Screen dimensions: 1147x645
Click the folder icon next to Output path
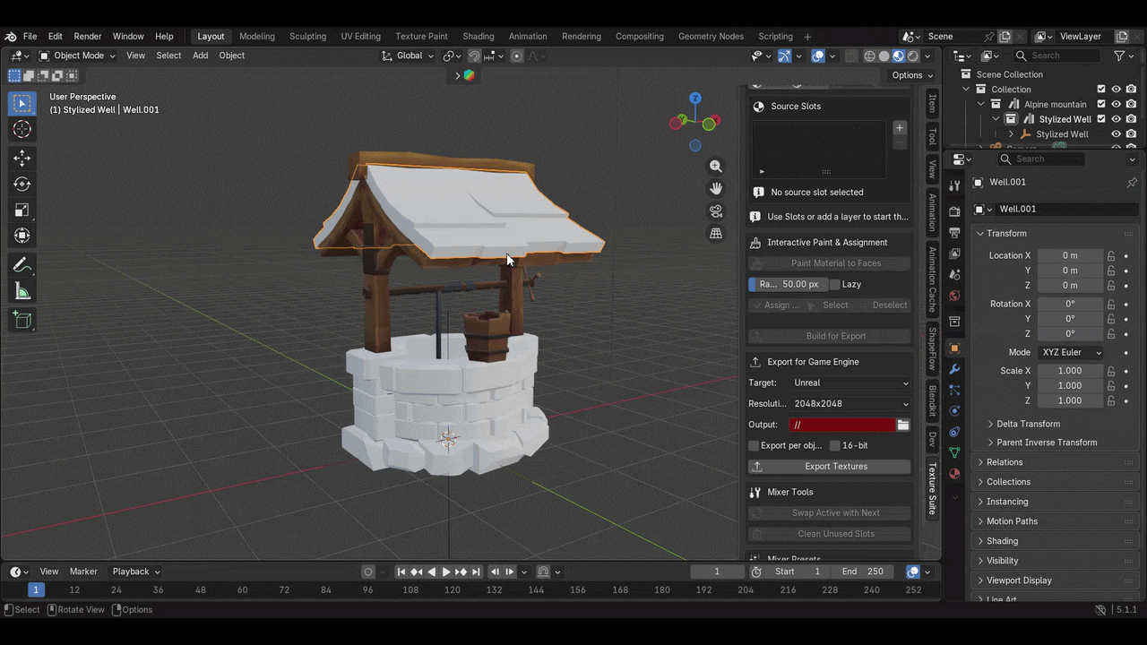903,425
